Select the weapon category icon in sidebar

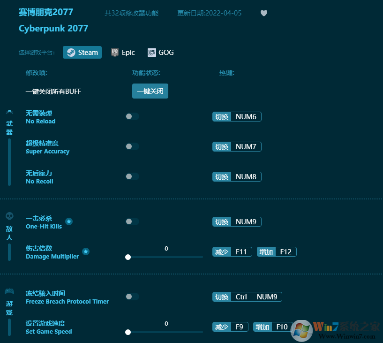tap(9, 113)
